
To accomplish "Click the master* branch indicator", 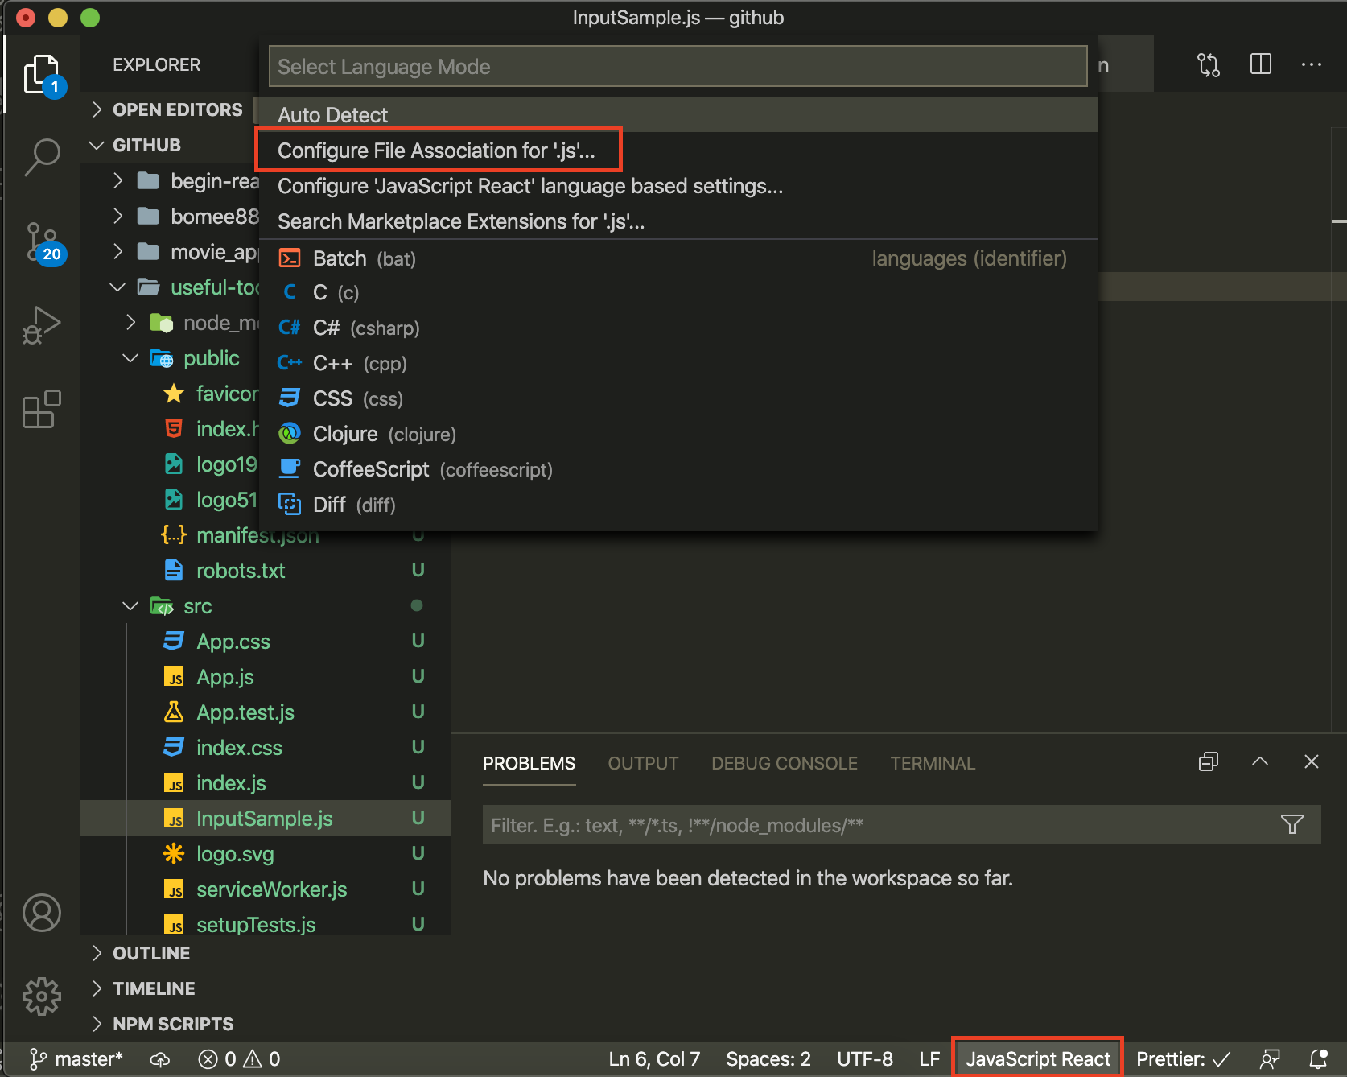I will coord(76,1058).
